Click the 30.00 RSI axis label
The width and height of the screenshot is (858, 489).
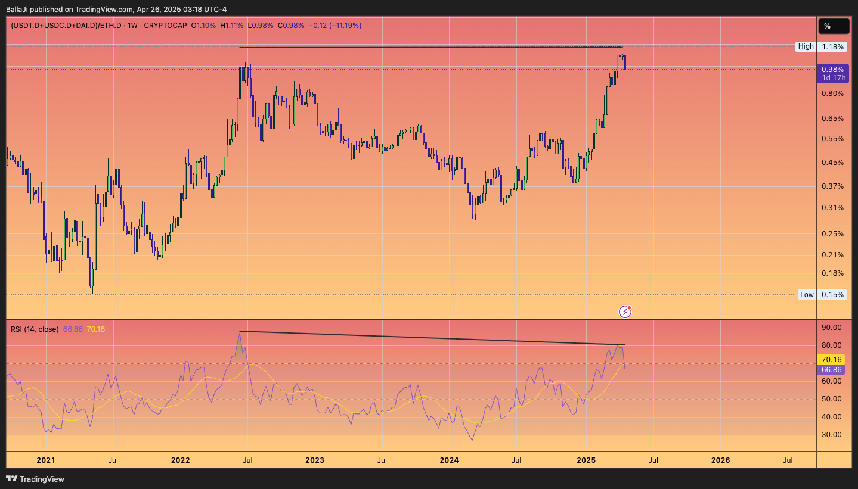click(x=831, y=435)
